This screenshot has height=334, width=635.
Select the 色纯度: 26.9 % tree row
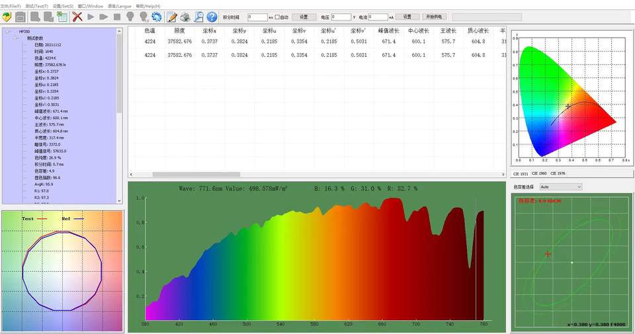(48, 158)
